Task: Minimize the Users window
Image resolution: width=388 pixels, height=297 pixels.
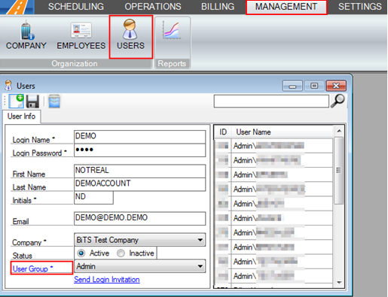Action: coord(292,86)
